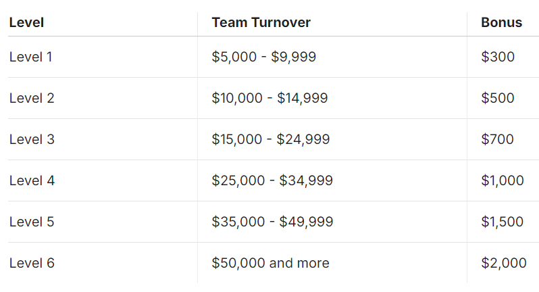Select the Level 4 cell
Image resolution: width=539 pixels, height=292 pixels.
point(32,180)
